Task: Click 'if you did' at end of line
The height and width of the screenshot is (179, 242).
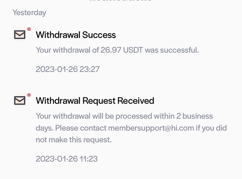Action: pyautogui.click(x=211, y=128)
